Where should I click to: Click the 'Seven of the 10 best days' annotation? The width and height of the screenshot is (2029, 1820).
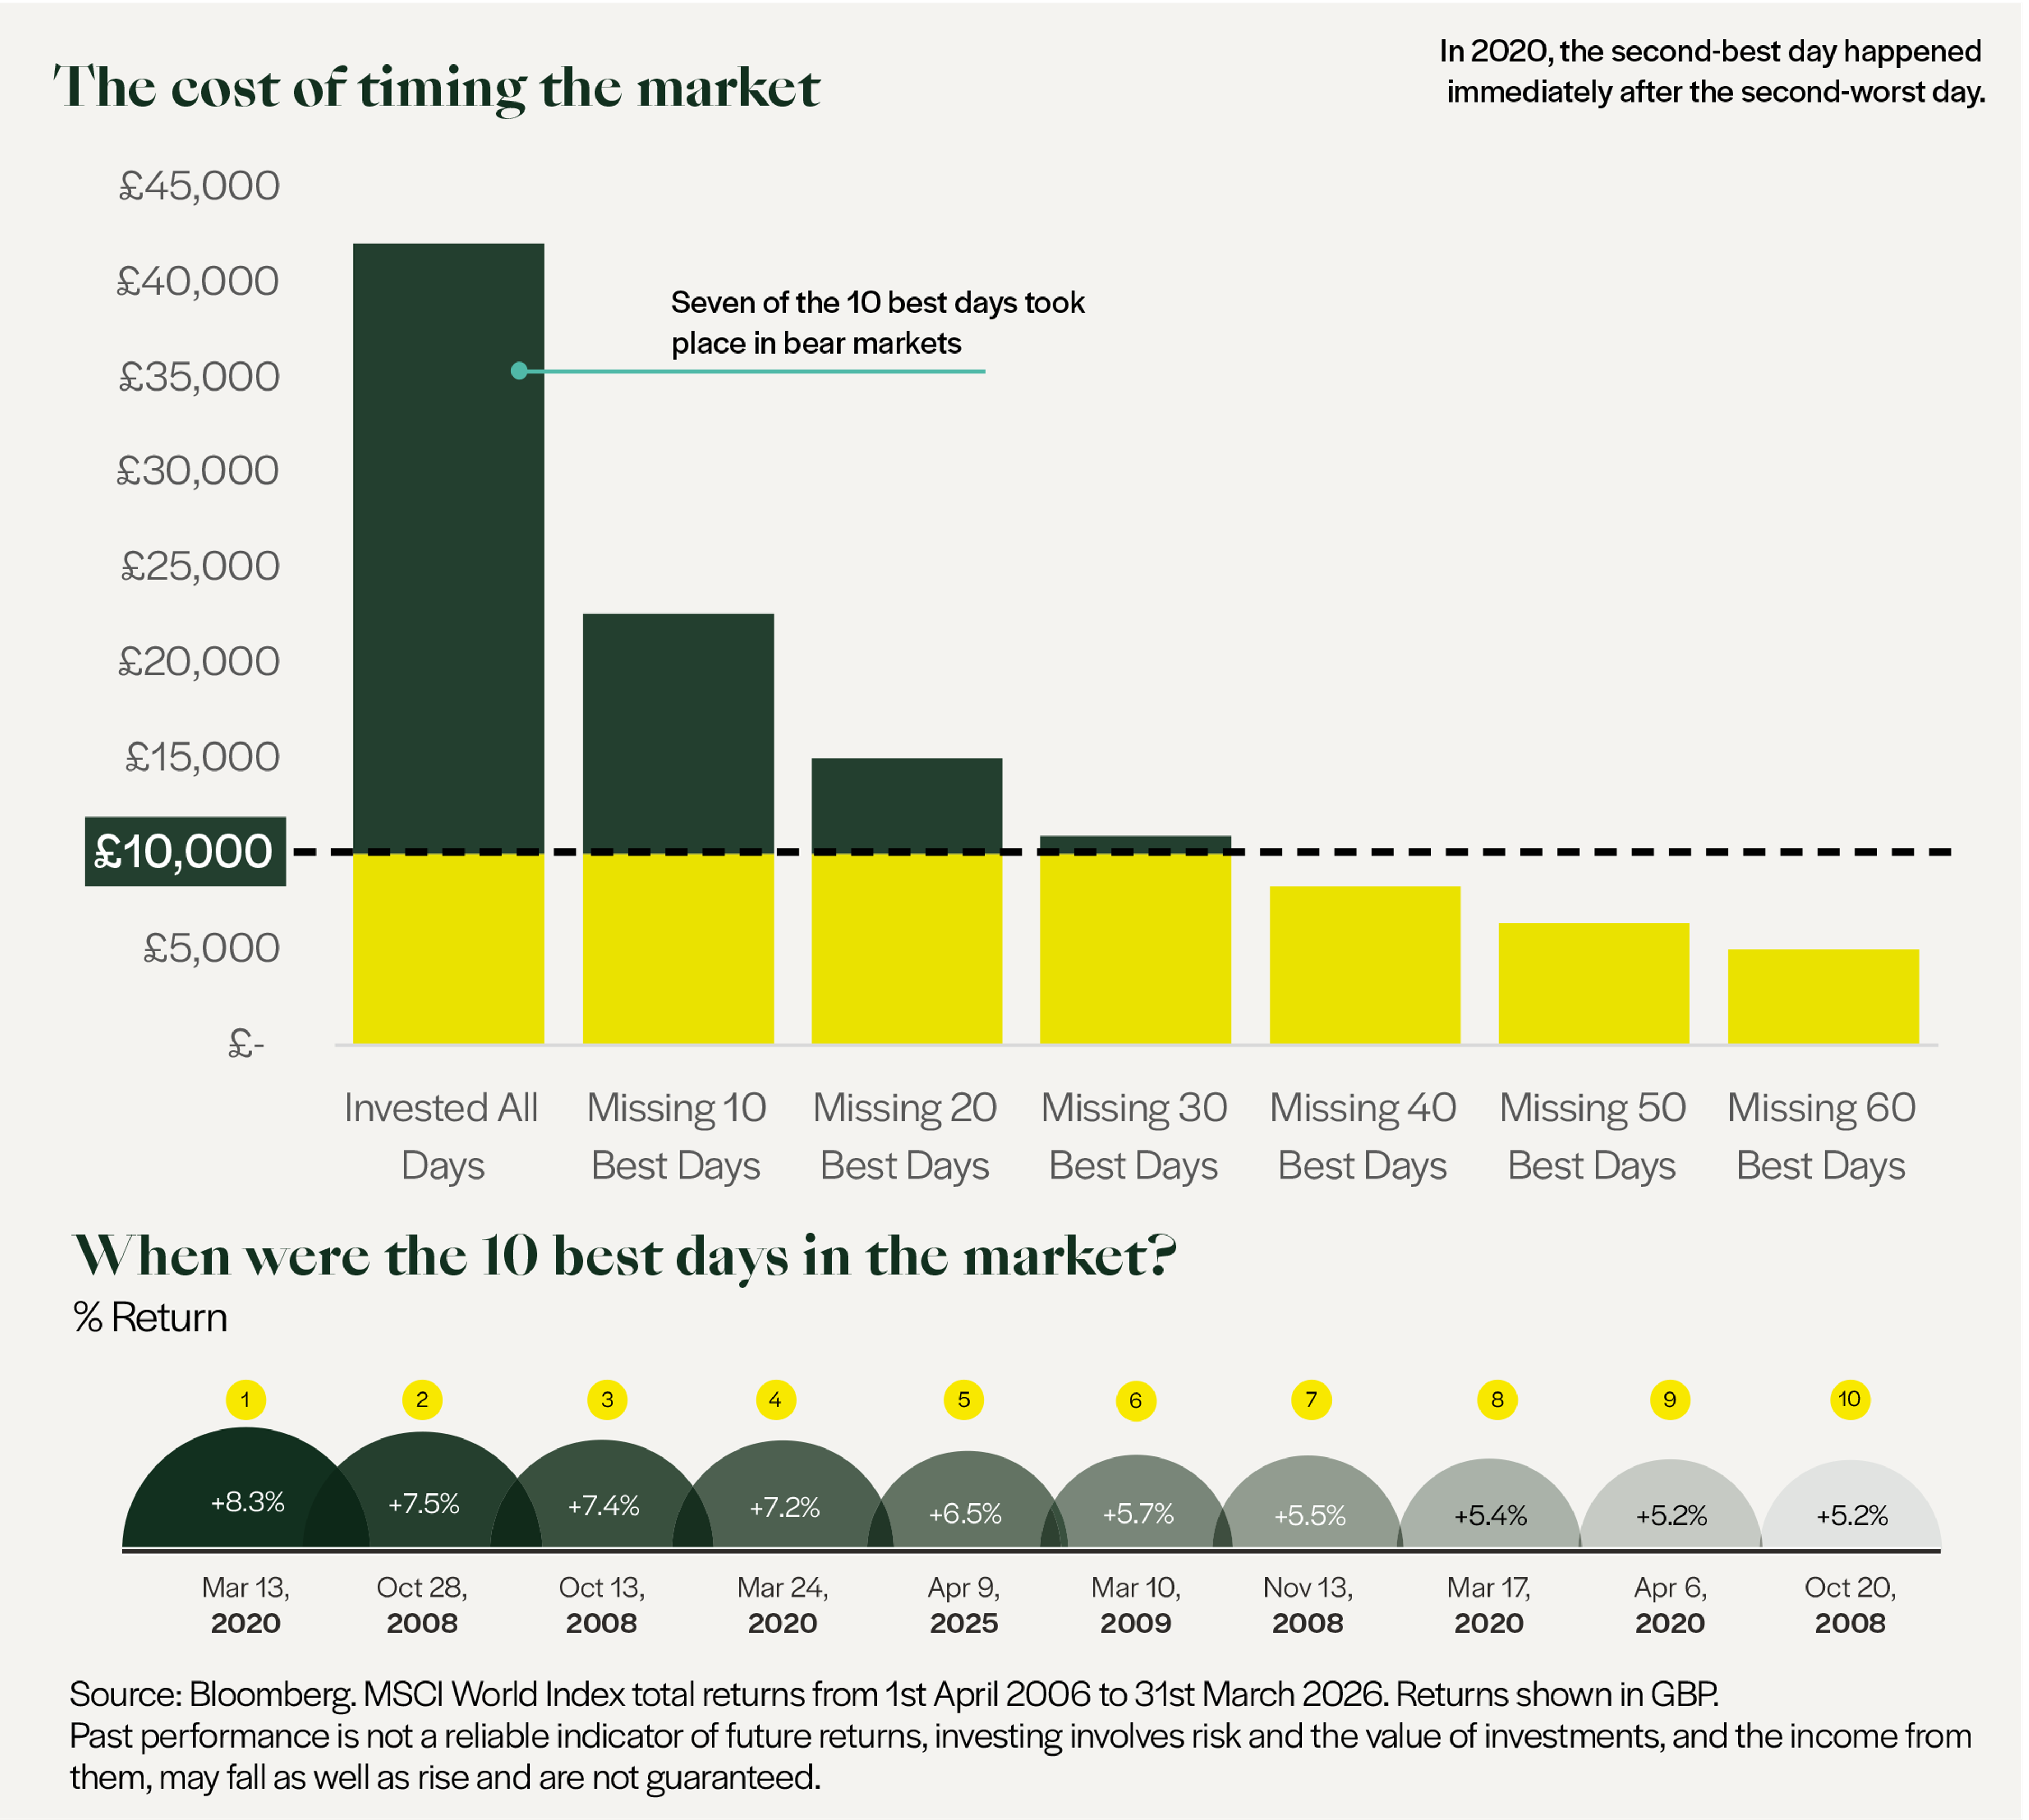pyautogui.click(x=876, y=322)
